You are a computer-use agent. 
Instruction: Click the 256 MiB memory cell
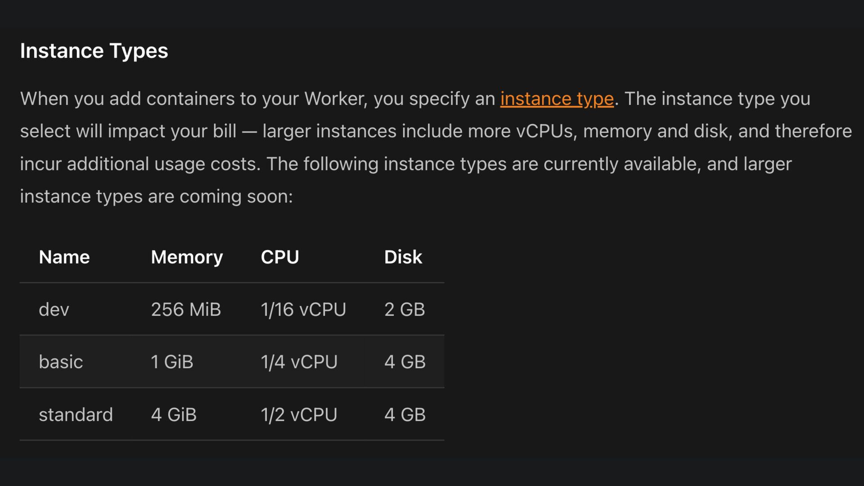(x=186, y=310)
